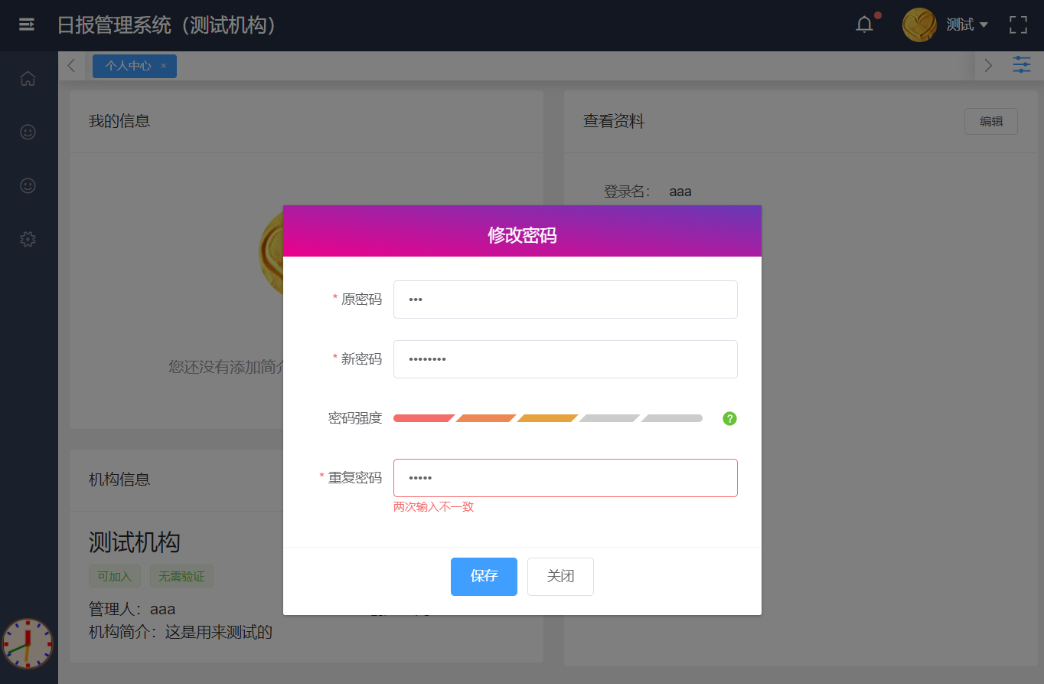Open the settings gear in the sidebar
The height and width of the screenshot is (684, 1044).
pyautogui.click(x=28, y=239)
